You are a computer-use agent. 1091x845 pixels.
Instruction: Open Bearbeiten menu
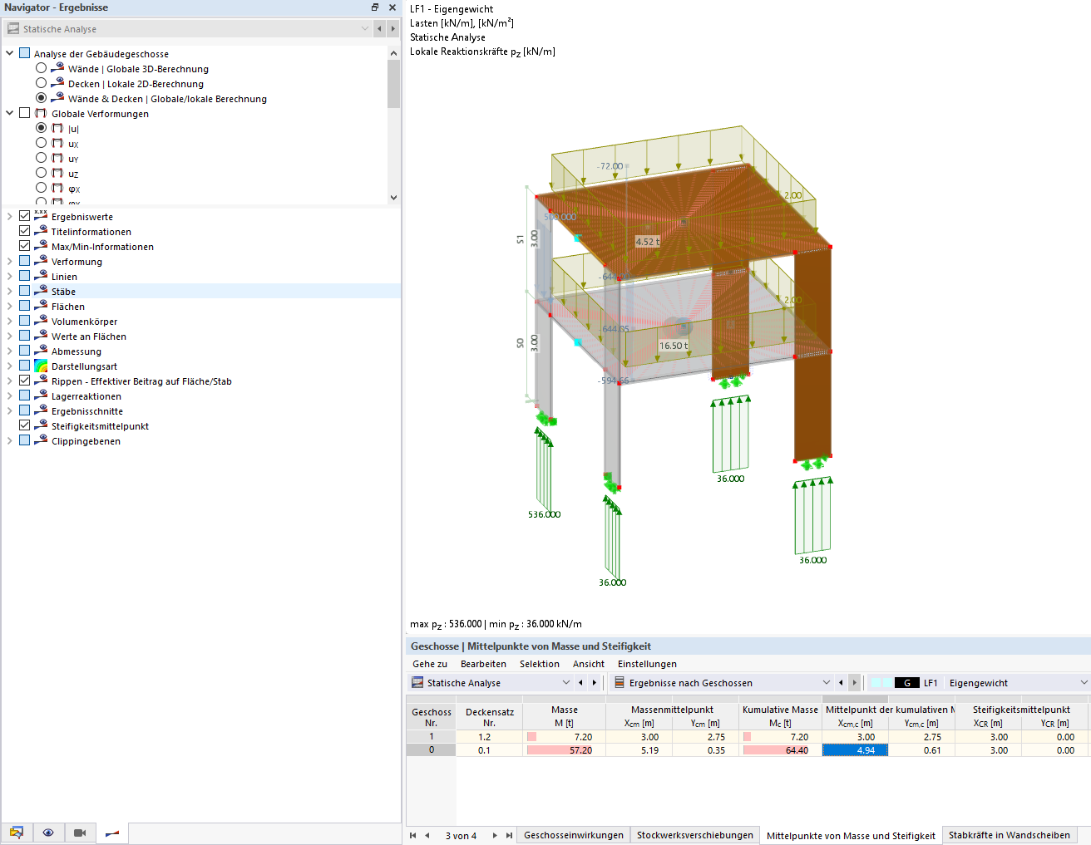coord(483,664)
